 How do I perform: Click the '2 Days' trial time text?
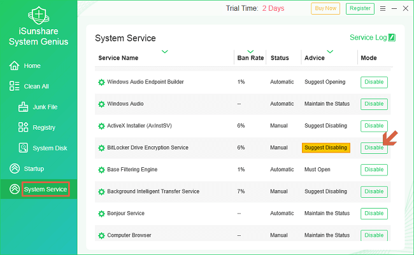coord(273,8)
